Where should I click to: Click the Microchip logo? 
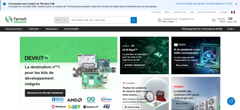tap(58, 107)
